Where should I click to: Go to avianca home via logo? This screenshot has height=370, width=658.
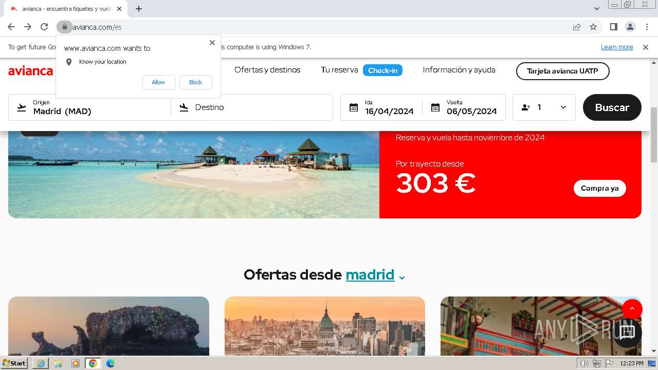click(x=30, y=71)
